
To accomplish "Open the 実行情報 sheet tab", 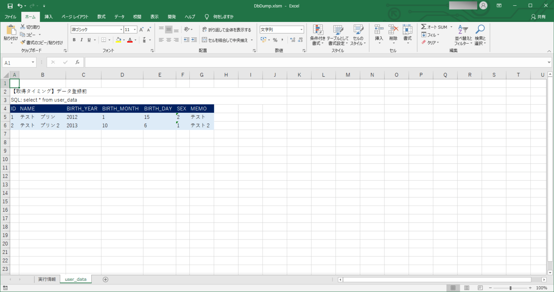I will (47, 279).
